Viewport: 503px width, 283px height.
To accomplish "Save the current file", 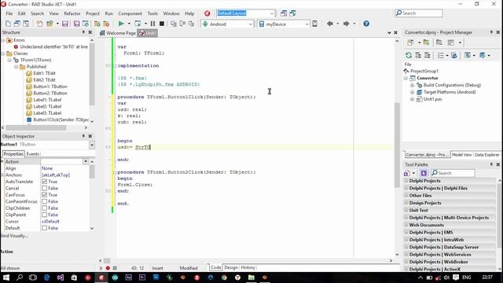I will pos(65,24).
